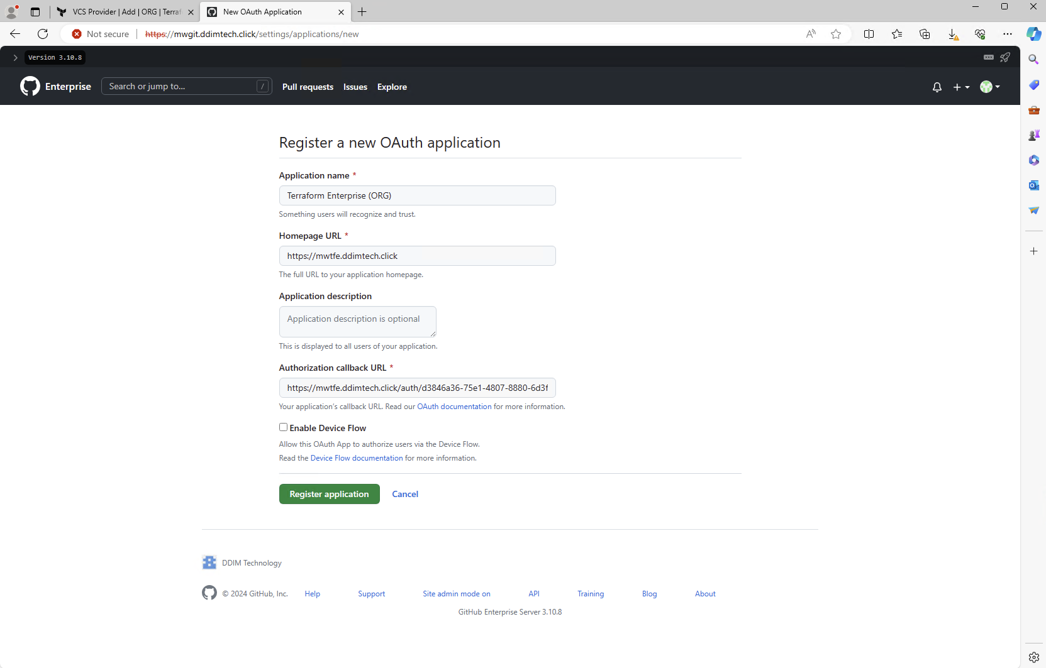Open Device Flow documentation link
This screenshot has width=1046, height=668.
(x=357, y=458)
